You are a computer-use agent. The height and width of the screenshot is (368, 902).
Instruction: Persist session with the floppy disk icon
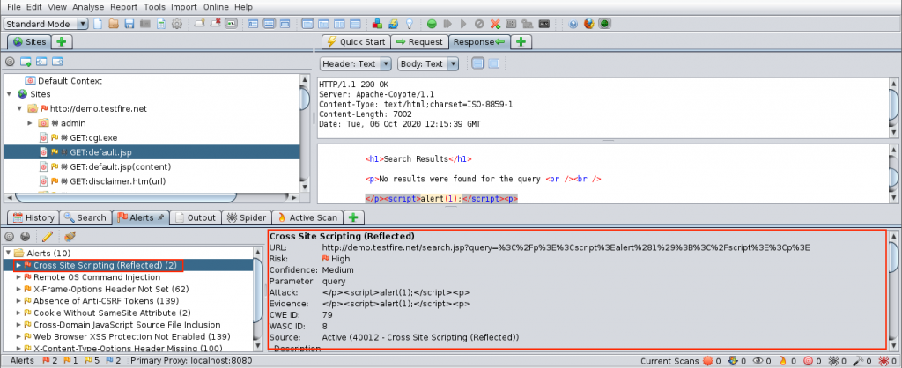coord(129,24)
